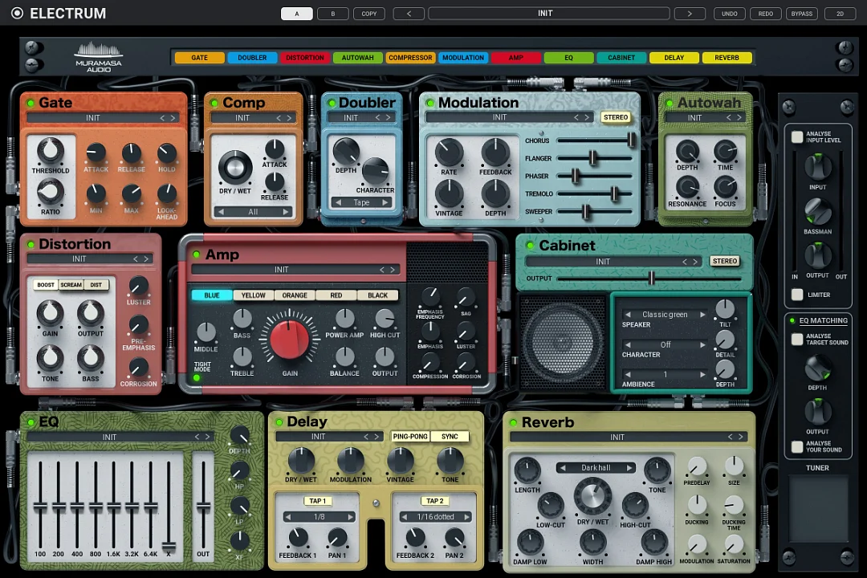Select the DISTORTION tab in the effect chain

(x=305, y=57)
